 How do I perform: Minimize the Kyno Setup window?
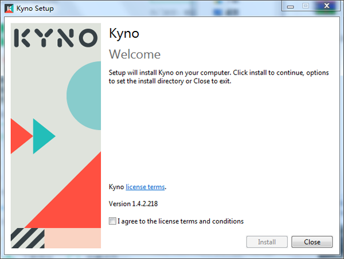point(290,6)
